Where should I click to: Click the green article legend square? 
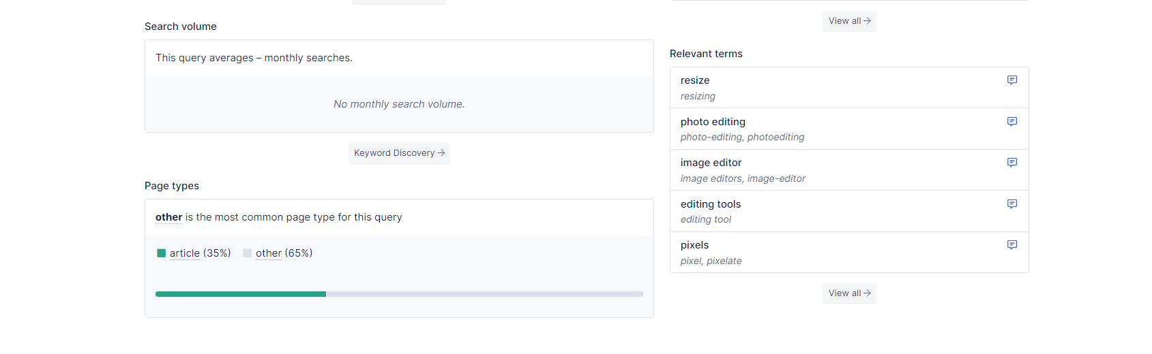tap(162, 253)
